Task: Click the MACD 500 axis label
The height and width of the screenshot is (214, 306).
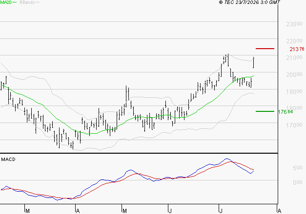Action: (298, 168)
